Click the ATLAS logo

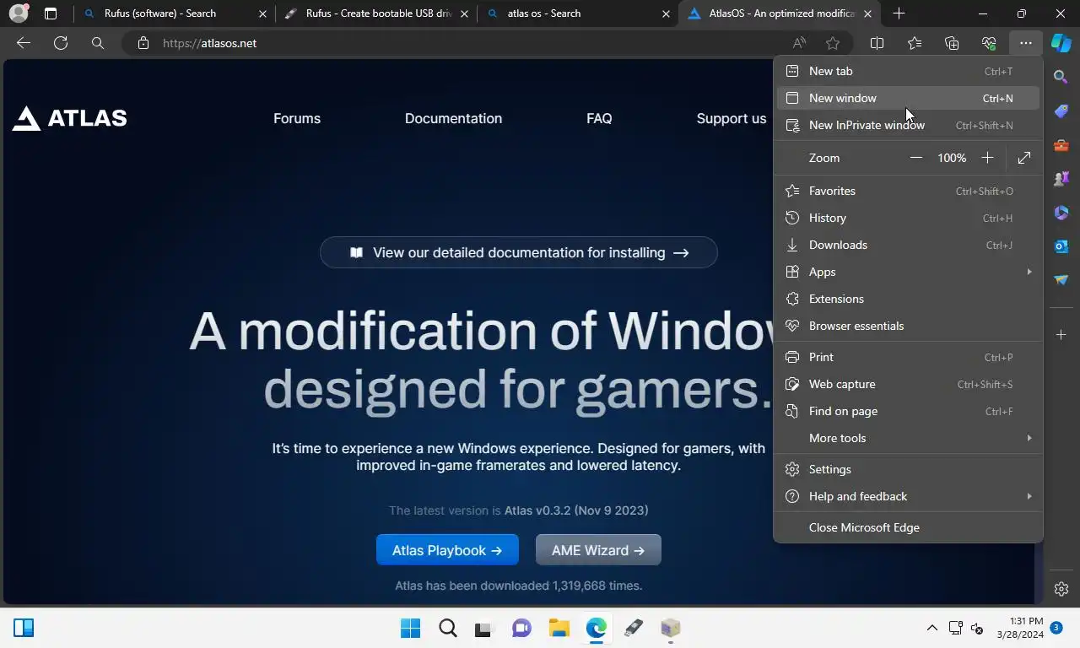(x=69, y=118)
